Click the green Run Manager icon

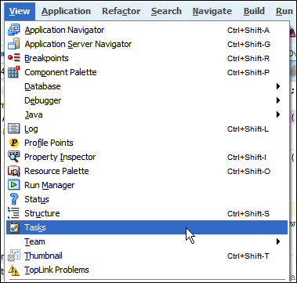pyautogui.click(x=14, y=185)
